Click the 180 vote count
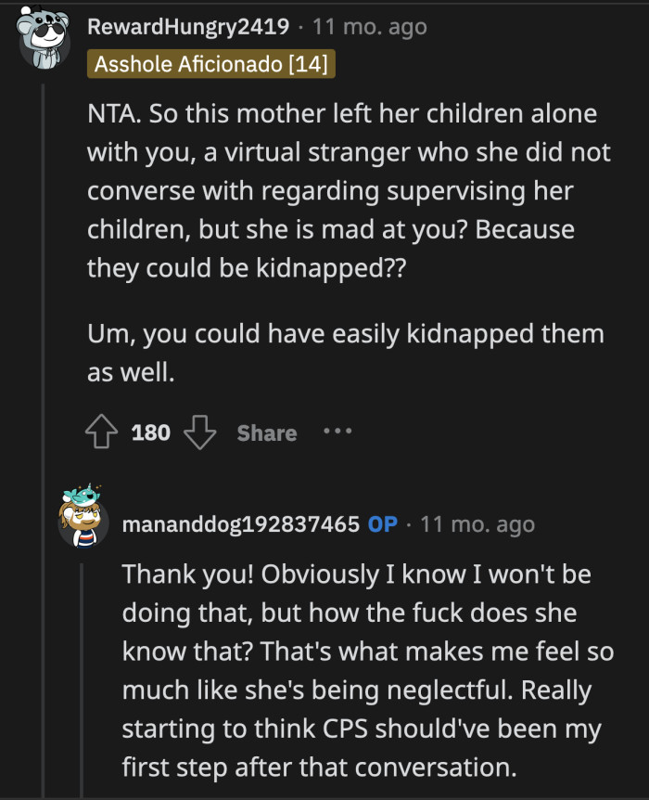Image resolution: width=649 pixels, height=800 pixels. pyautogui.click(x=150, y=431)
